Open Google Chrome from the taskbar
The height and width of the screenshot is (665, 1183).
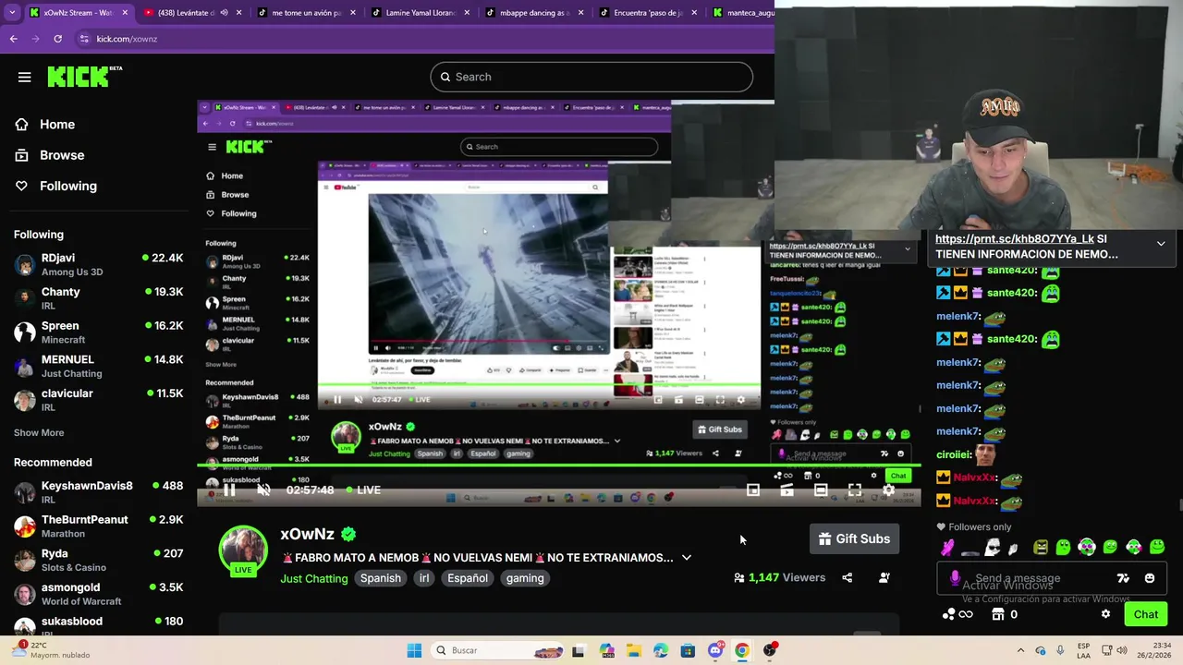741,650
